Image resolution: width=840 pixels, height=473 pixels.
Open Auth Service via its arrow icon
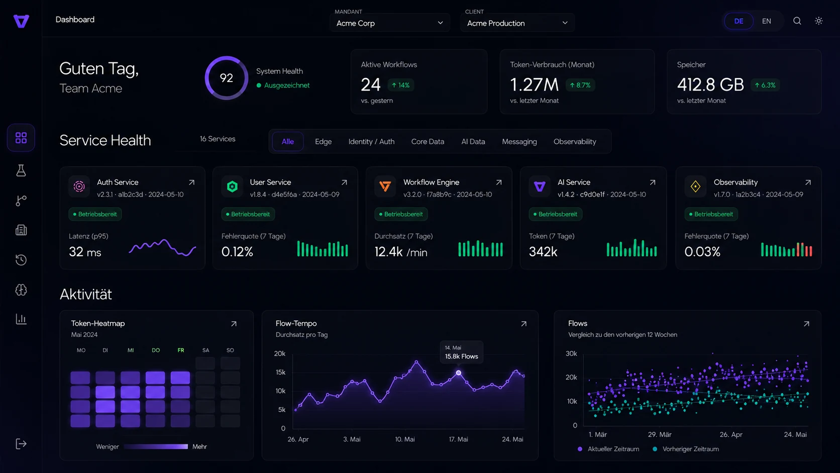[x=191, y=182]
